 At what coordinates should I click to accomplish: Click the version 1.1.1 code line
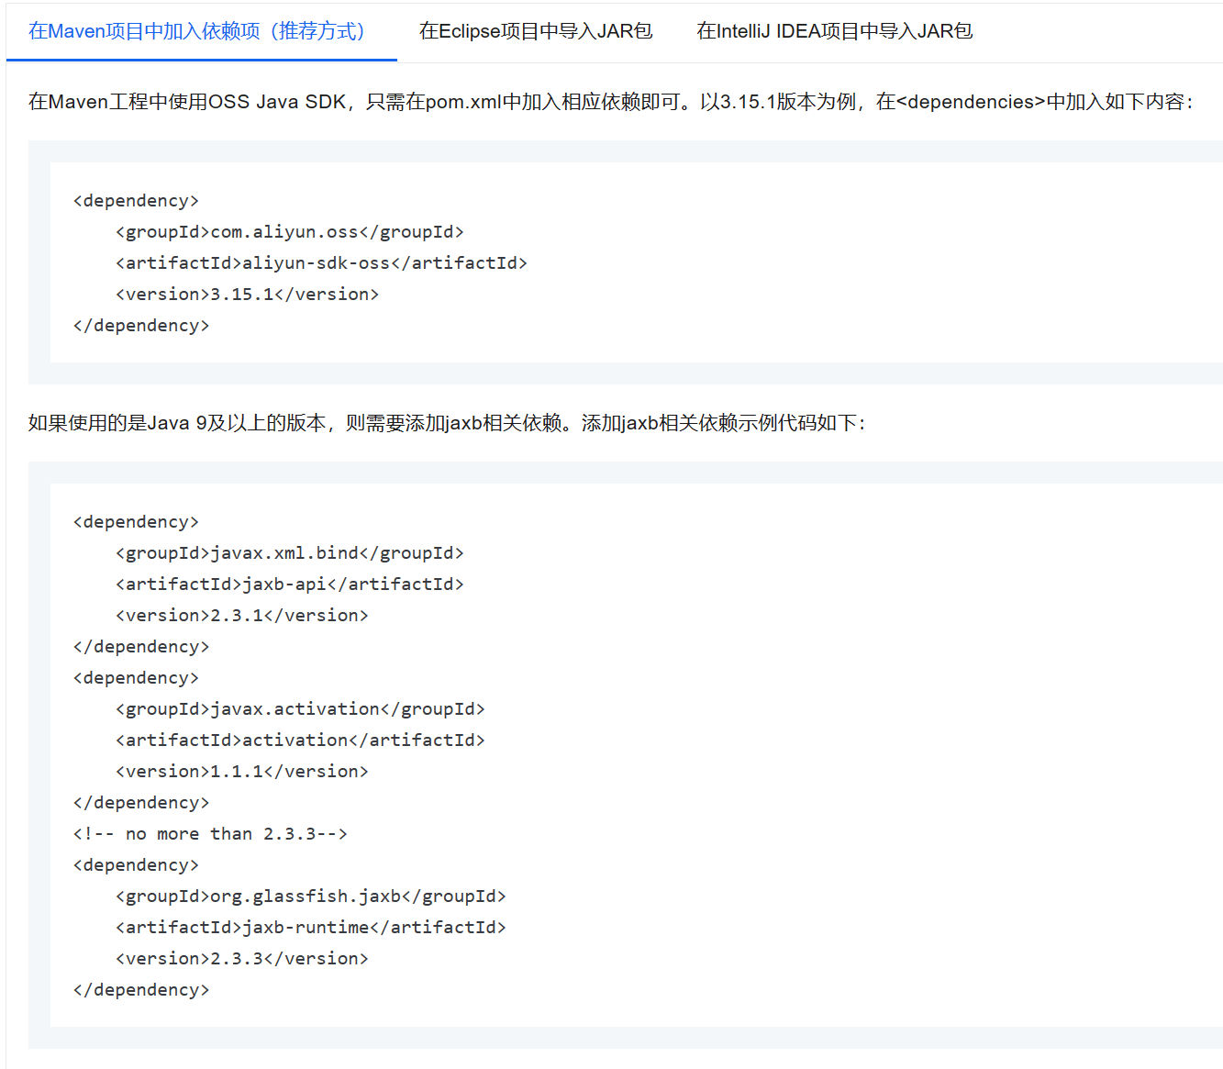(x=241, y=772)
